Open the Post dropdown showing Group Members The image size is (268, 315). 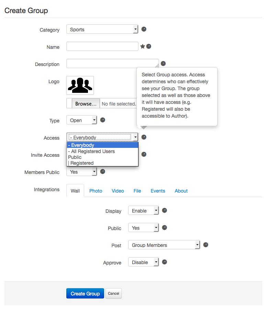(164, 245)
